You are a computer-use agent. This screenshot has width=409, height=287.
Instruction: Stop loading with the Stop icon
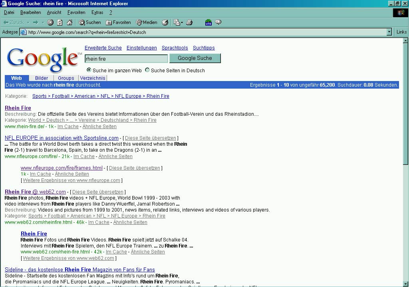[x=50, y=22]
